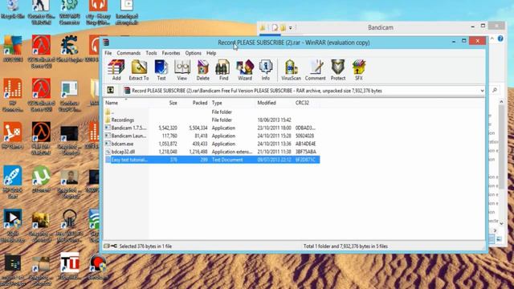The width and height of the screenshot is (514, 289).
Task: Click the WinRAR title bar books icon
Action: [x=106, y=43]
